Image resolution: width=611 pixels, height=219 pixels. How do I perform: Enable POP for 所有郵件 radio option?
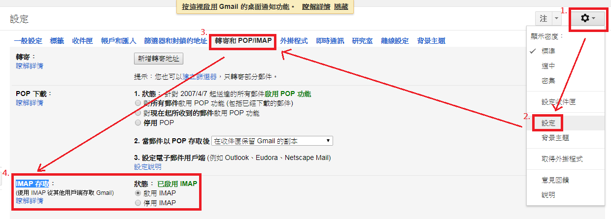point(138,103)
